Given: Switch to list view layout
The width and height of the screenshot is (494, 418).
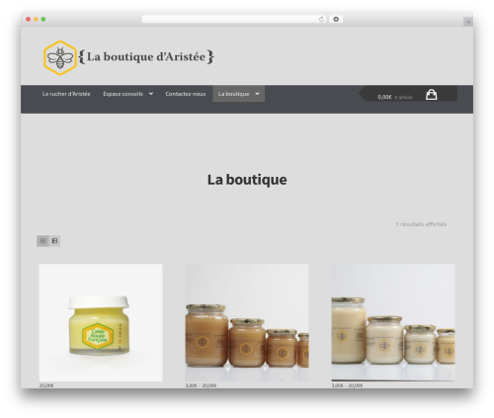Looking at the screenshot, I should 54,241.
